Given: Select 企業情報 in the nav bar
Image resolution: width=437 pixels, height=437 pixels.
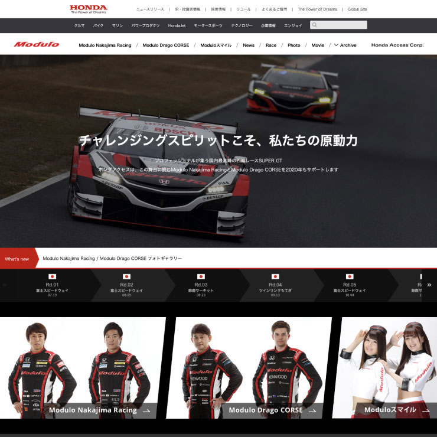Looking at the screenshot, I should pyautogui.click(x=268, y=25).
